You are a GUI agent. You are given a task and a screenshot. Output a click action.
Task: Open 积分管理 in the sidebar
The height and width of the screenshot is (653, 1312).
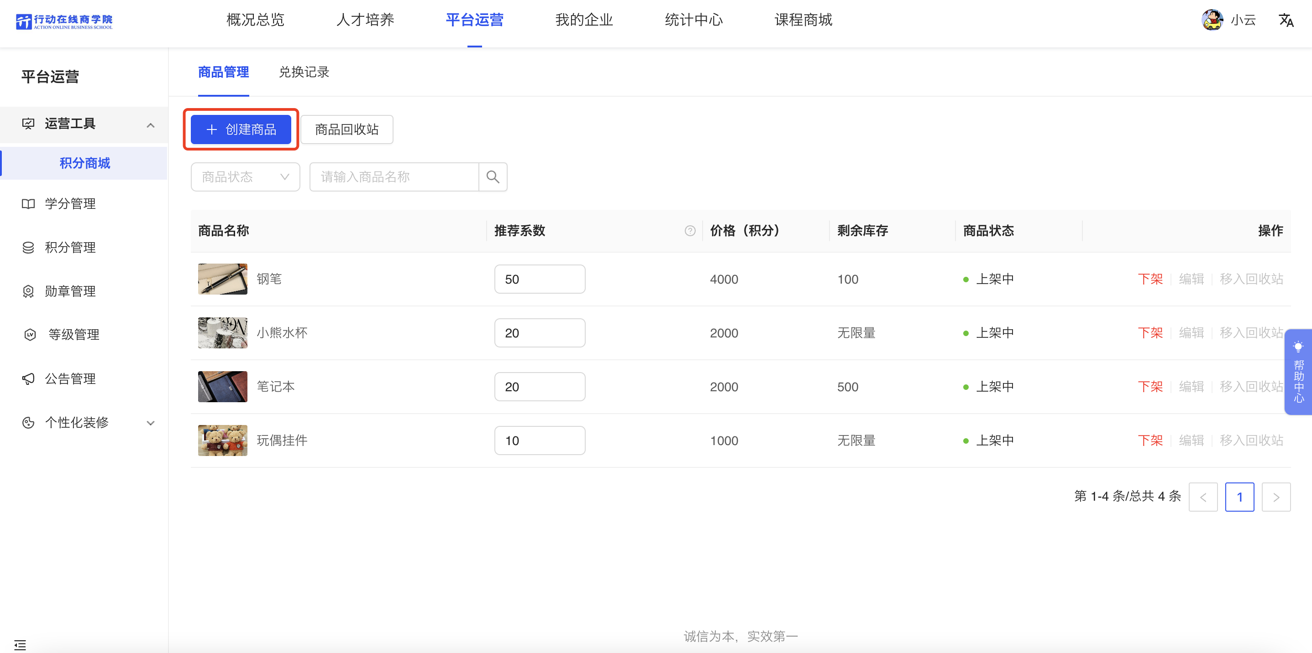[70, 248]
